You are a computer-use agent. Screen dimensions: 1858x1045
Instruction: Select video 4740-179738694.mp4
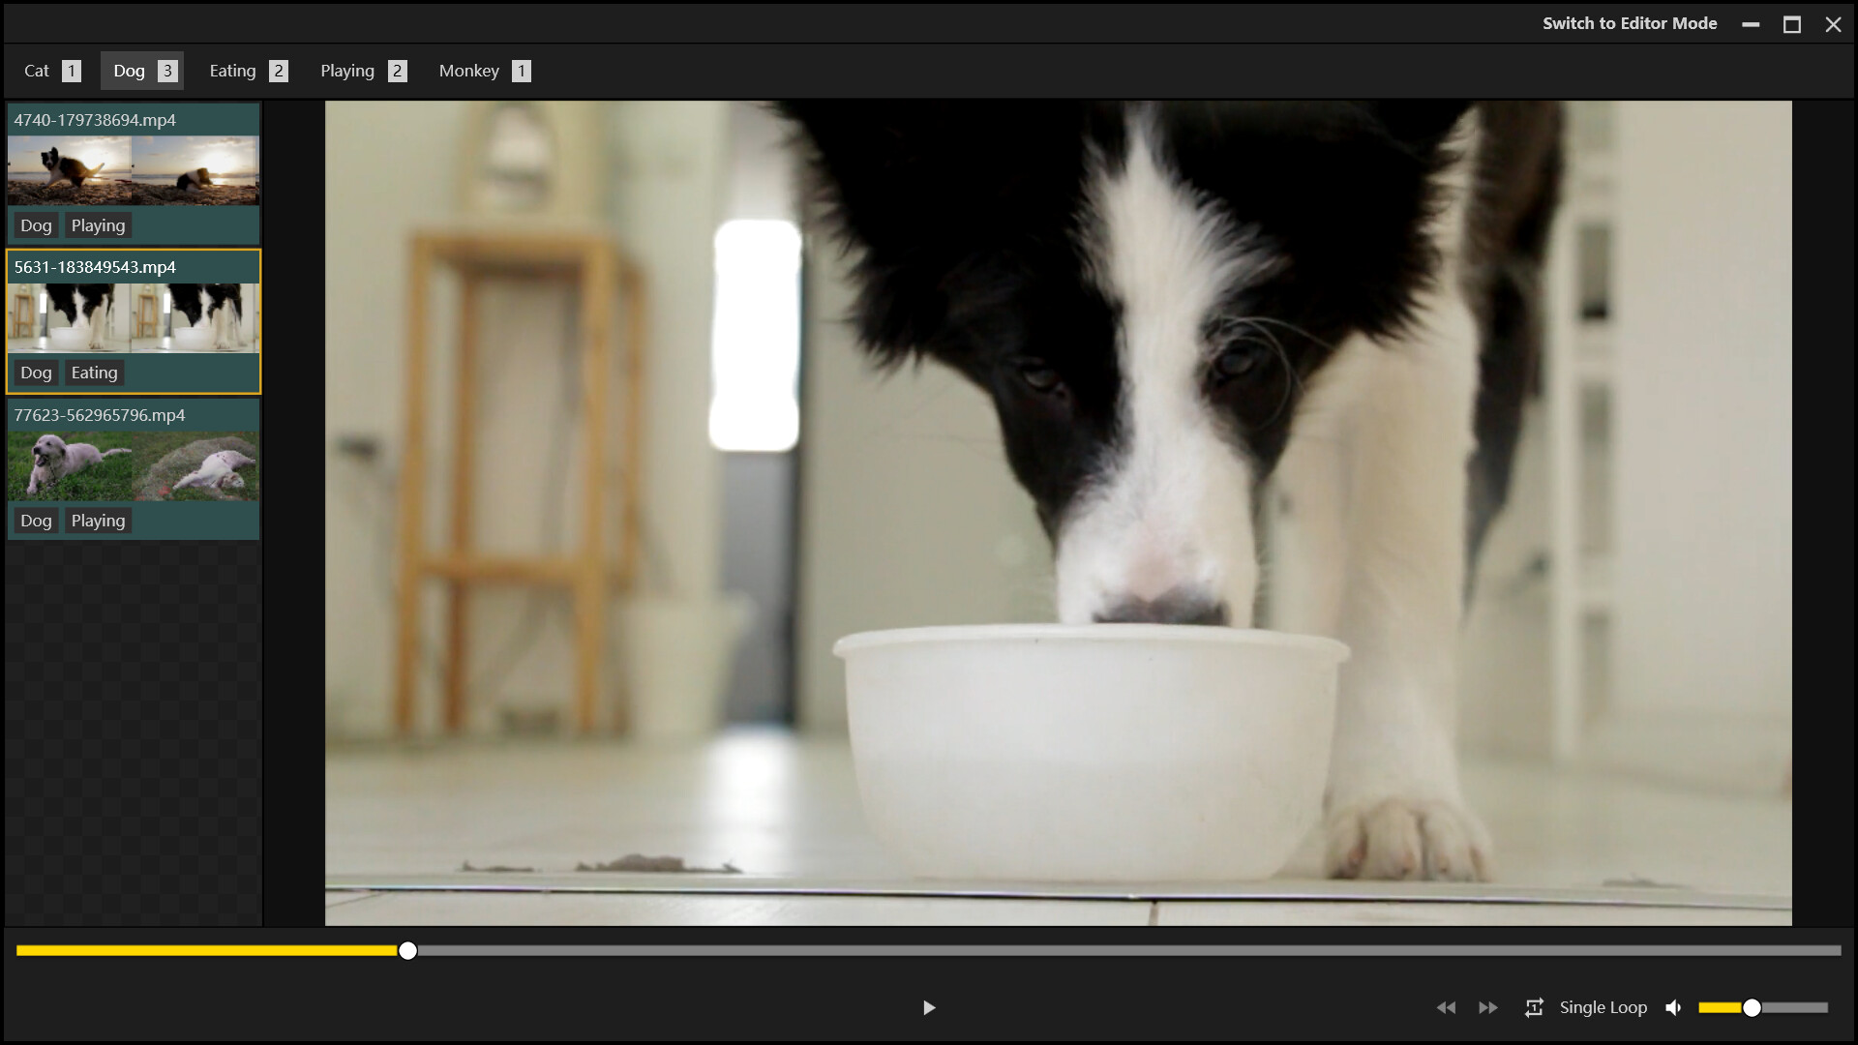(x=134, y=173)
